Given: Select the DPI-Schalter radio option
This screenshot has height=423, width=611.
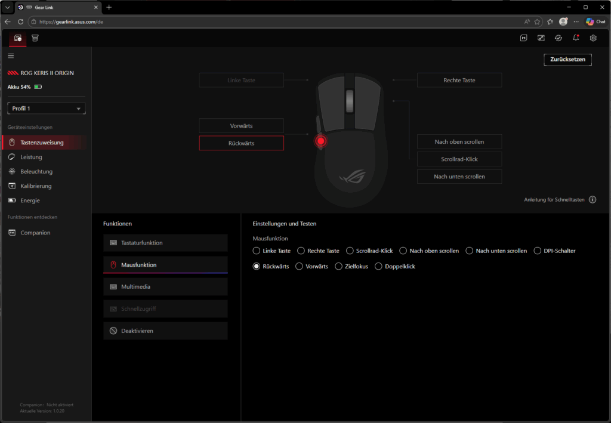Looking at the screenshot, I should 538,251.
